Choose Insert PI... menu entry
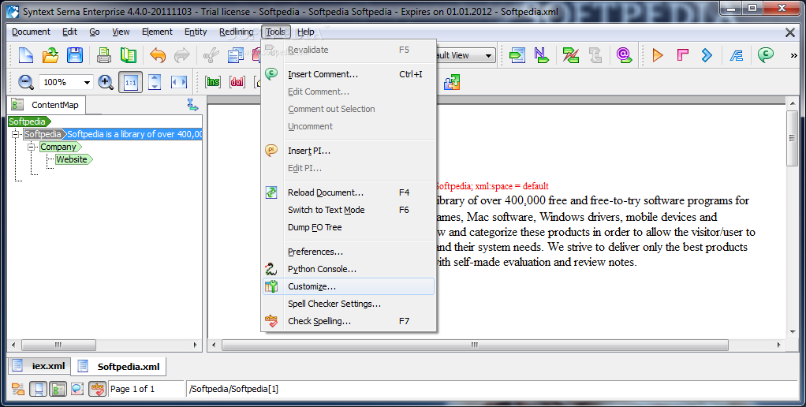The height and width of the screenshot is (407, 806). (x=349, y=151)
